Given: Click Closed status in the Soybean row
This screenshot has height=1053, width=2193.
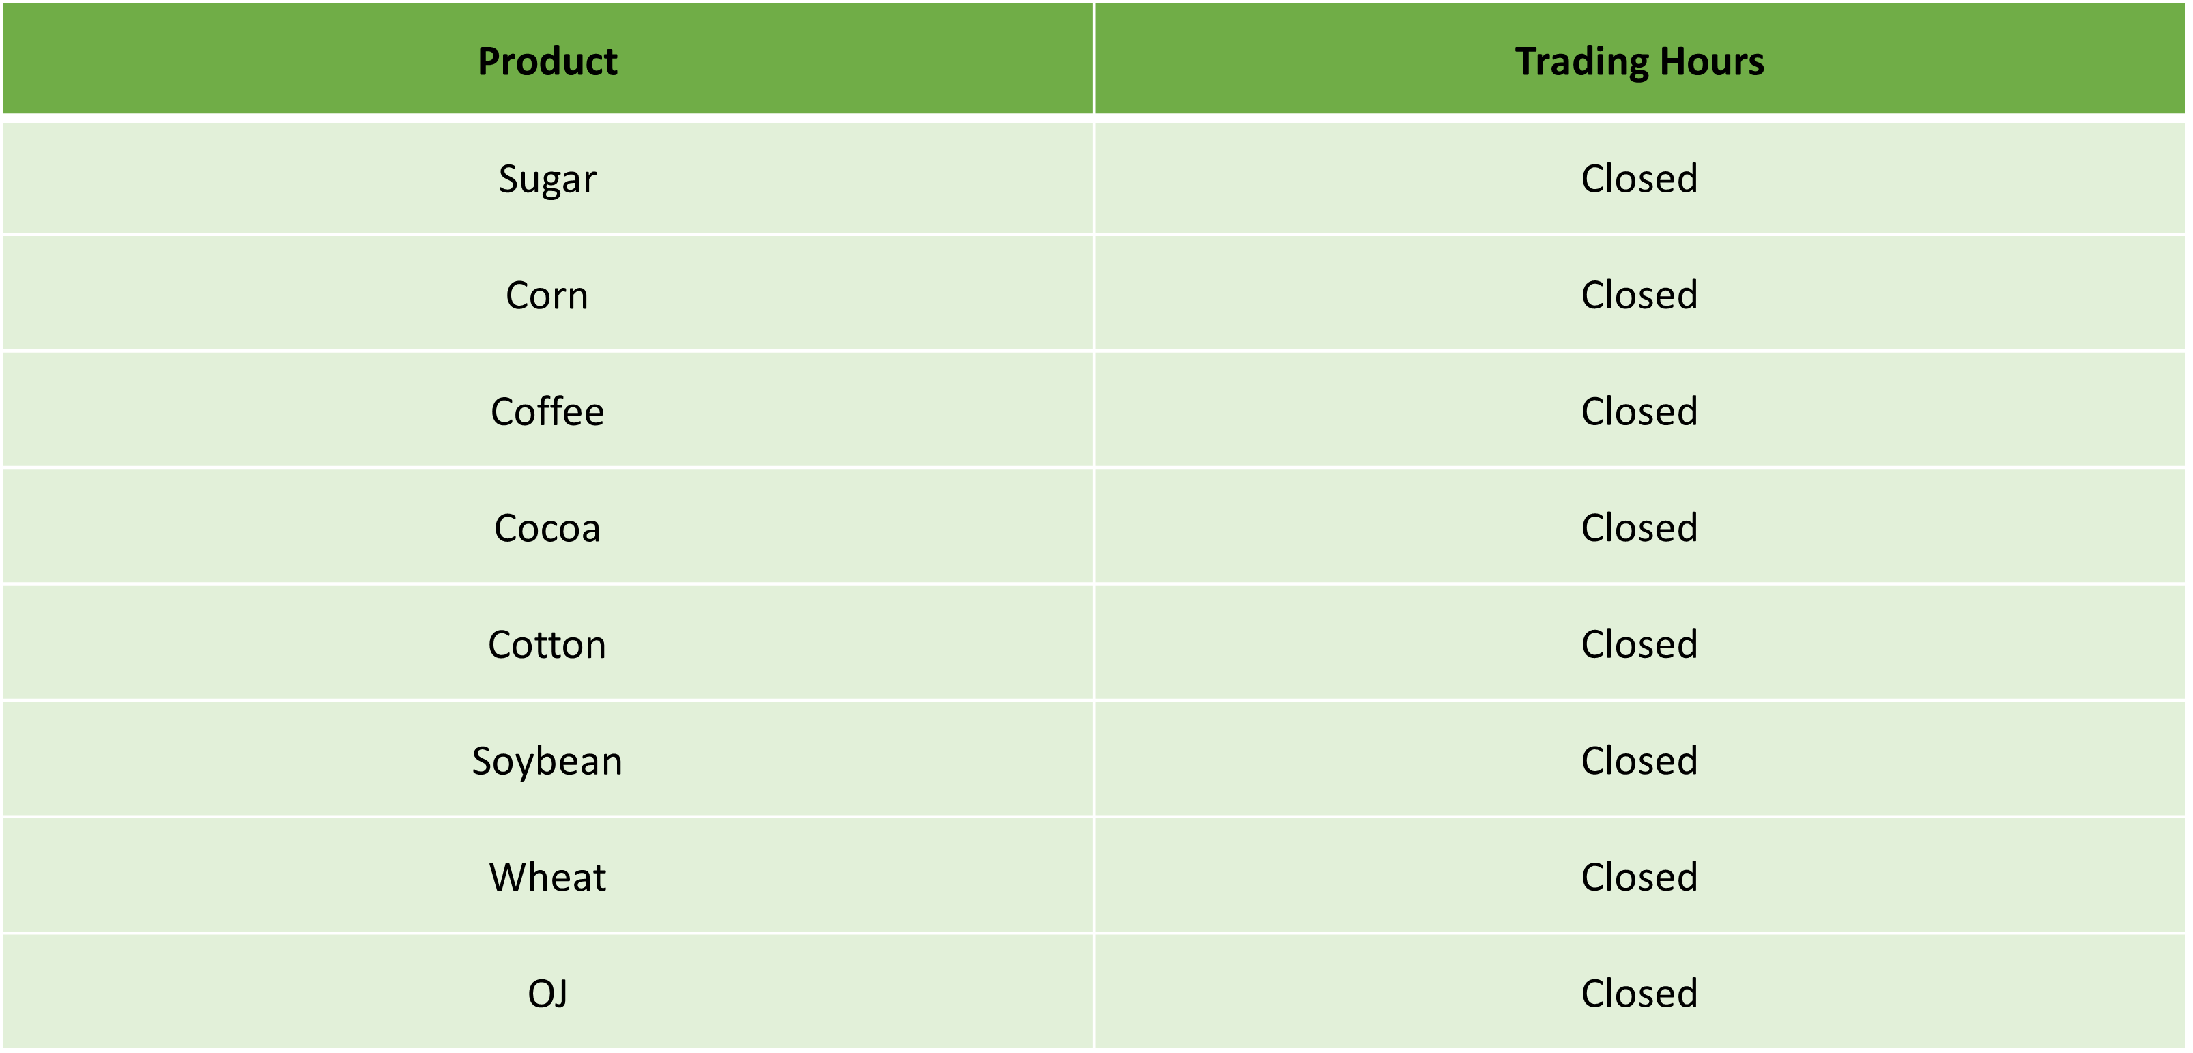Looking at the screenshot, I should pyautogui.click(x=1639, y=760).
